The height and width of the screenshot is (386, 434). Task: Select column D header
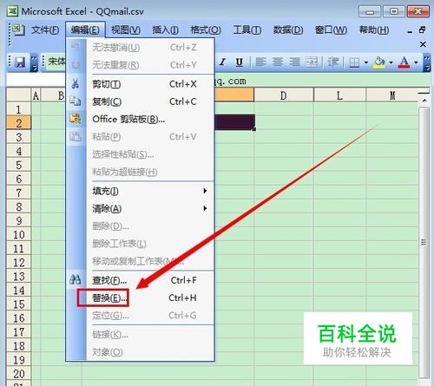tap(284, 95)
